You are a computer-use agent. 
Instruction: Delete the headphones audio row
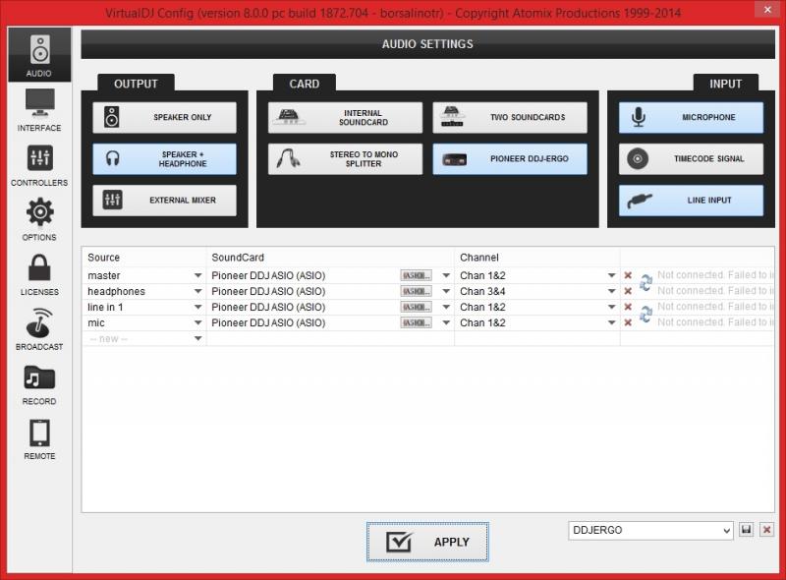click(628, 292)
